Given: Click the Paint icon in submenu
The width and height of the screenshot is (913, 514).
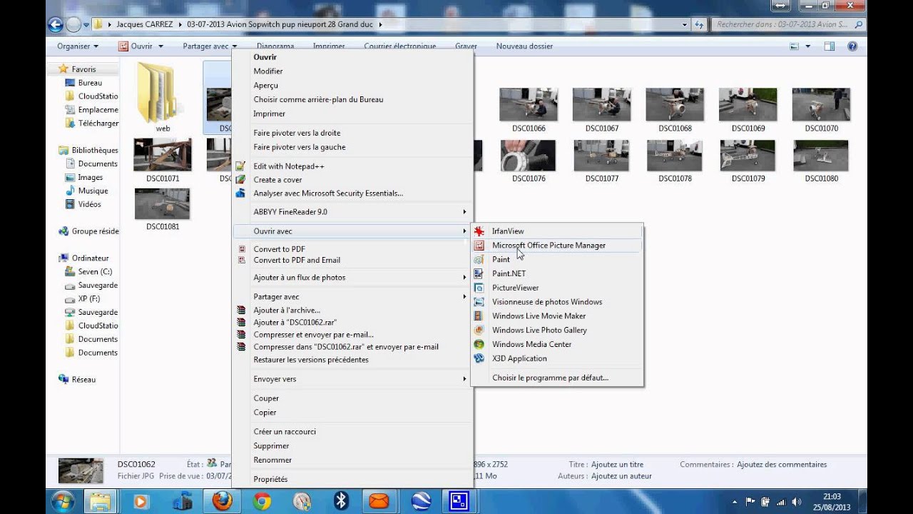Looking at the screenshot, I should point(479,260).
